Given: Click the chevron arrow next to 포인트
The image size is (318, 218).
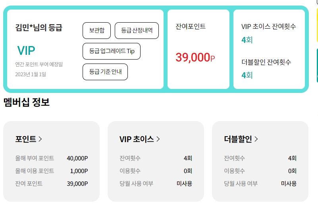Looking at the screenshot, I should pos(40,139).
